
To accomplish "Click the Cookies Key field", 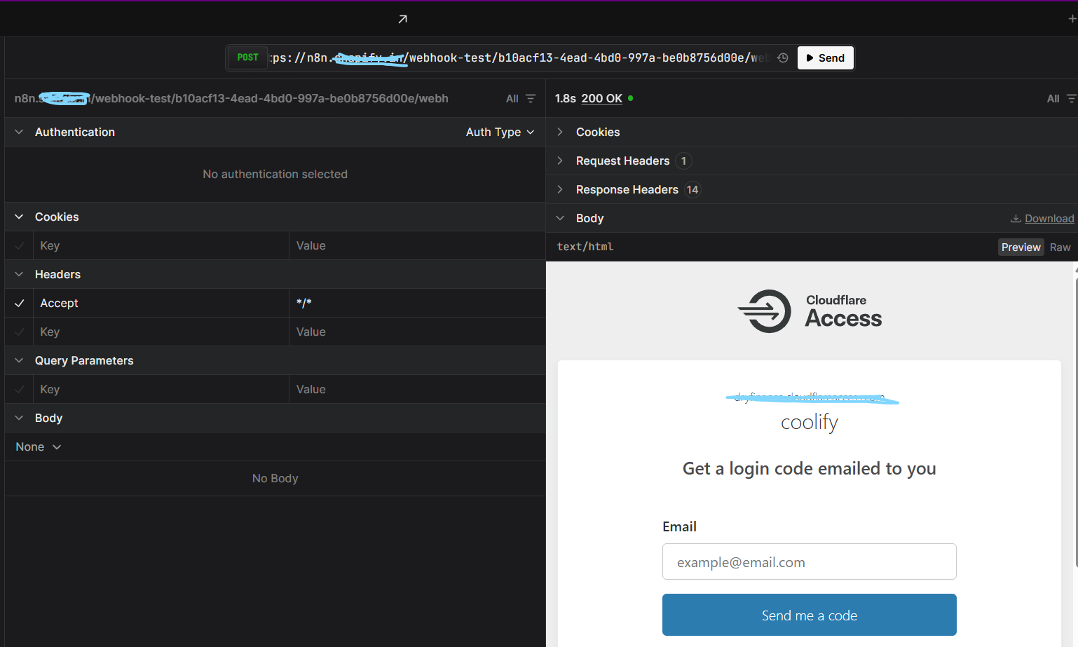I will 161,245.
